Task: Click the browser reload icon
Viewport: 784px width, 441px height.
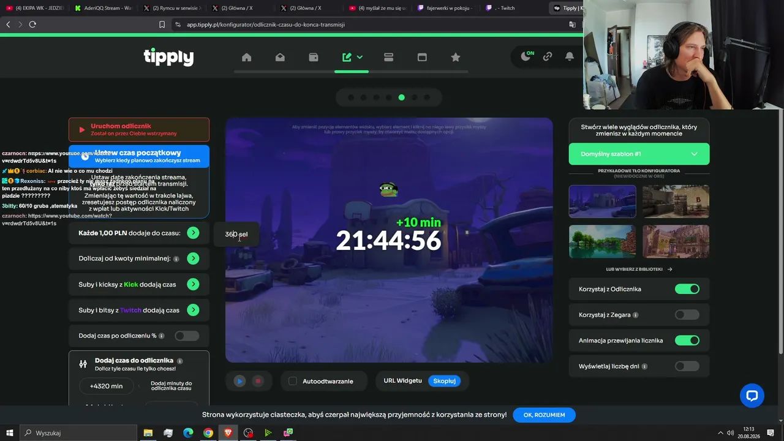Action: [x=32, y=24]
